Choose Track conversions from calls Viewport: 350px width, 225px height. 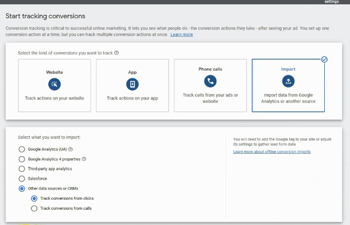pyautogui.click(x=34, y=208)
